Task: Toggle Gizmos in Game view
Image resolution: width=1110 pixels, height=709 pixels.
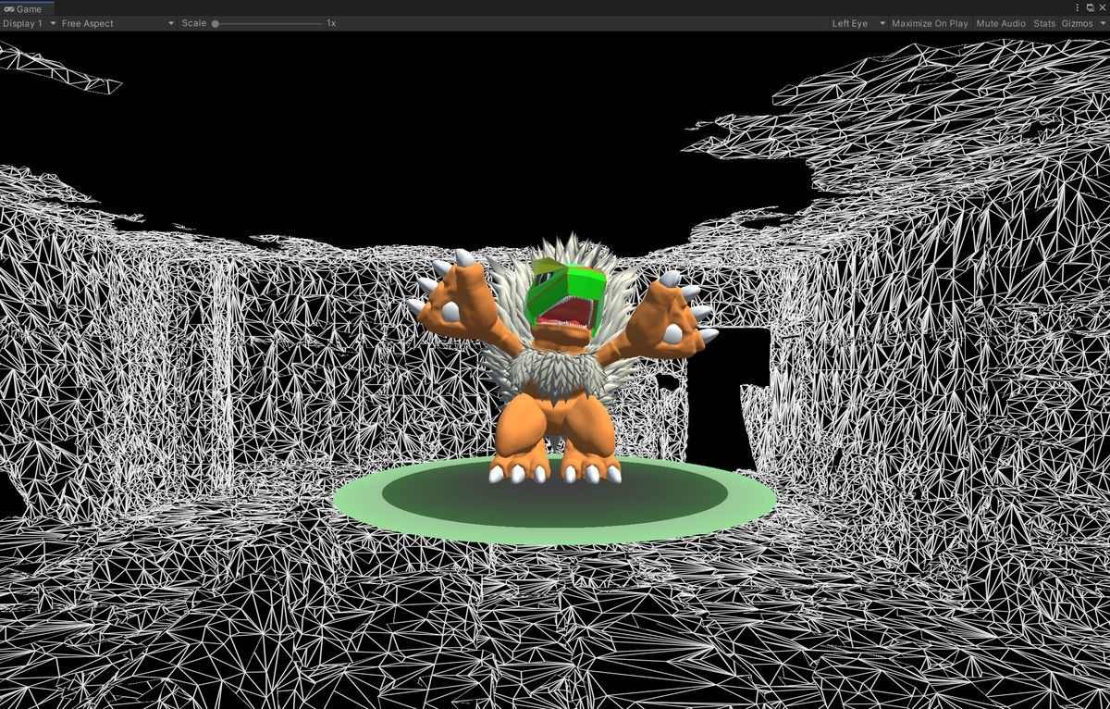Action: point(1077,23)
